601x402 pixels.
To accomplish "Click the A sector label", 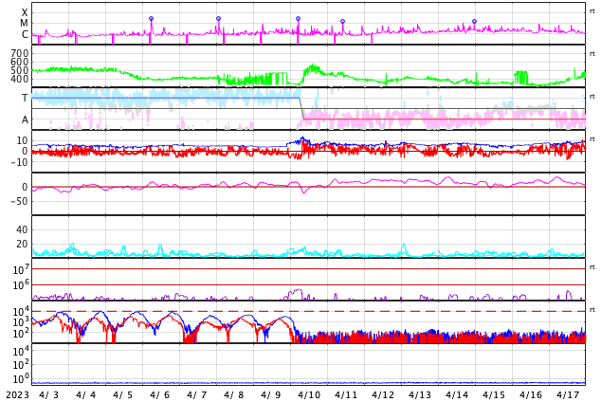I will [25, 120].
